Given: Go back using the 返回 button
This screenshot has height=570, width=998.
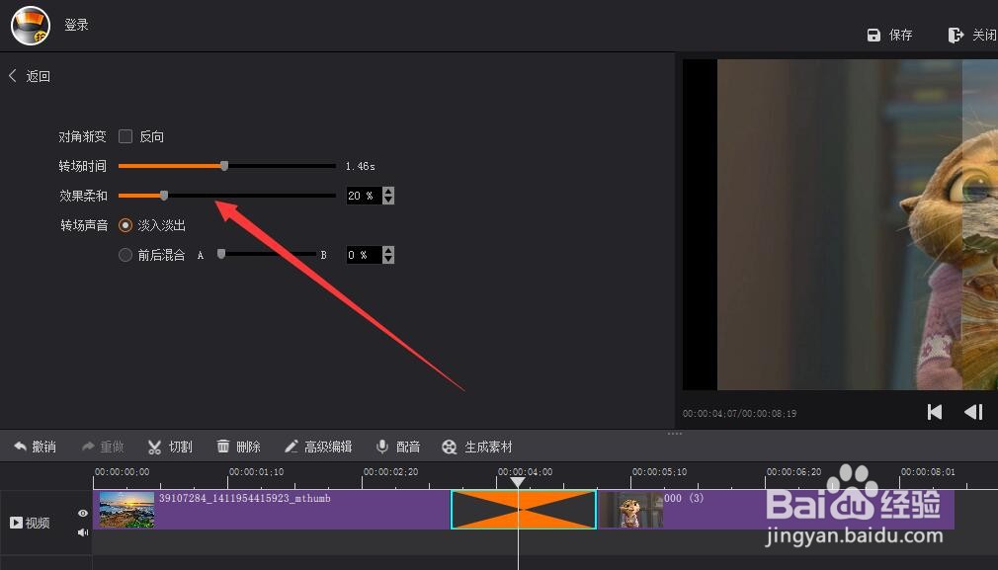Looking at the screenshot, I should (x=30, y=76).
